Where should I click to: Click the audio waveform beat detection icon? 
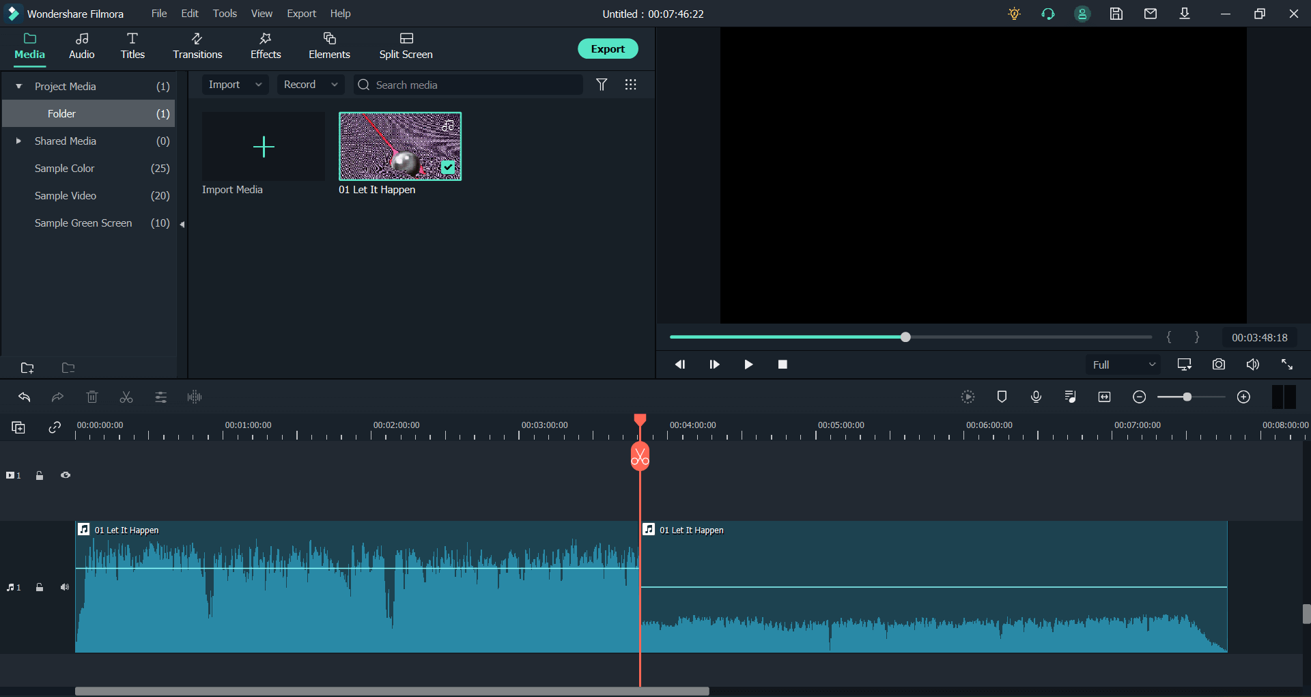coord(195,397)
